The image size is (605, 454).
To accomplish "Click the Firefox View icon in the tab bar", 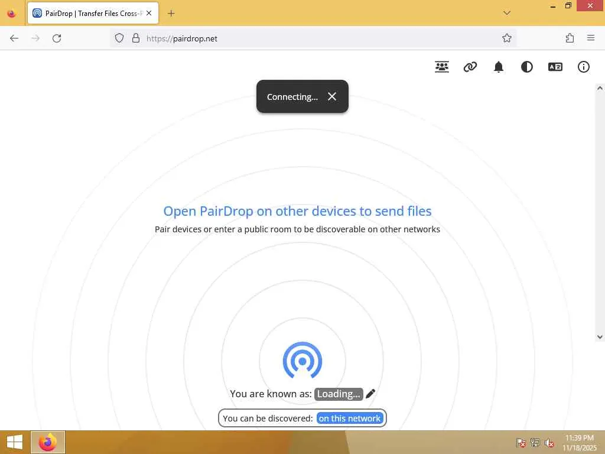I will click(x=12, y=14).
